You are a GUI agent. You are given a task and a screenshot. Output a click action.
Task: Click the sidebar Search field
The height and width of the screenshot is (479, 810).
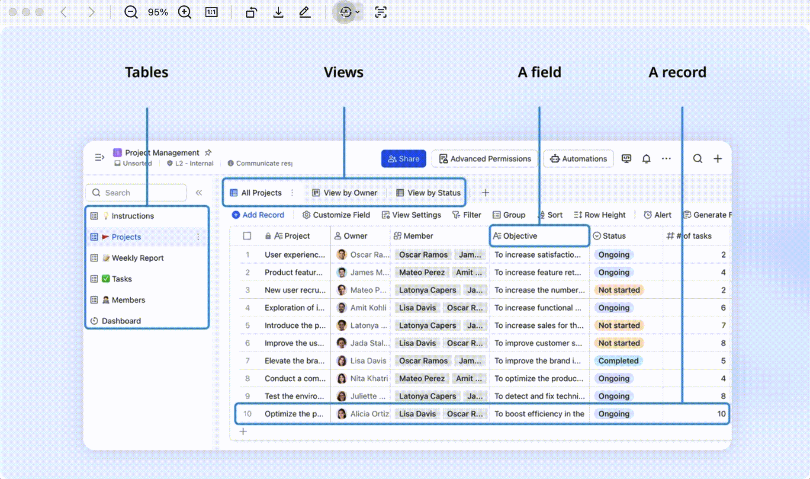click(x=136, y=193)
